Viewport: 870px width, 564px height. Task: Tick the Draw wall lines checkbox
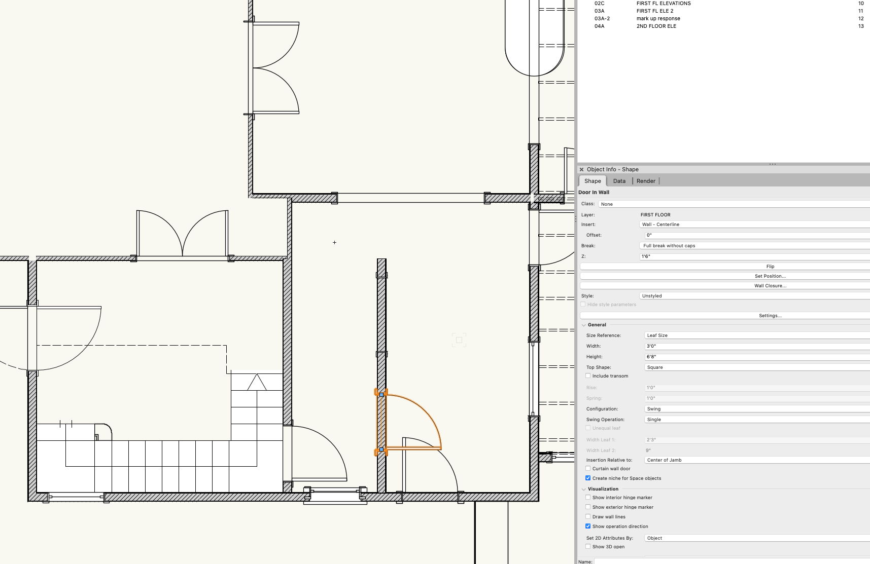pyautogui.click(x=588, y=517)
